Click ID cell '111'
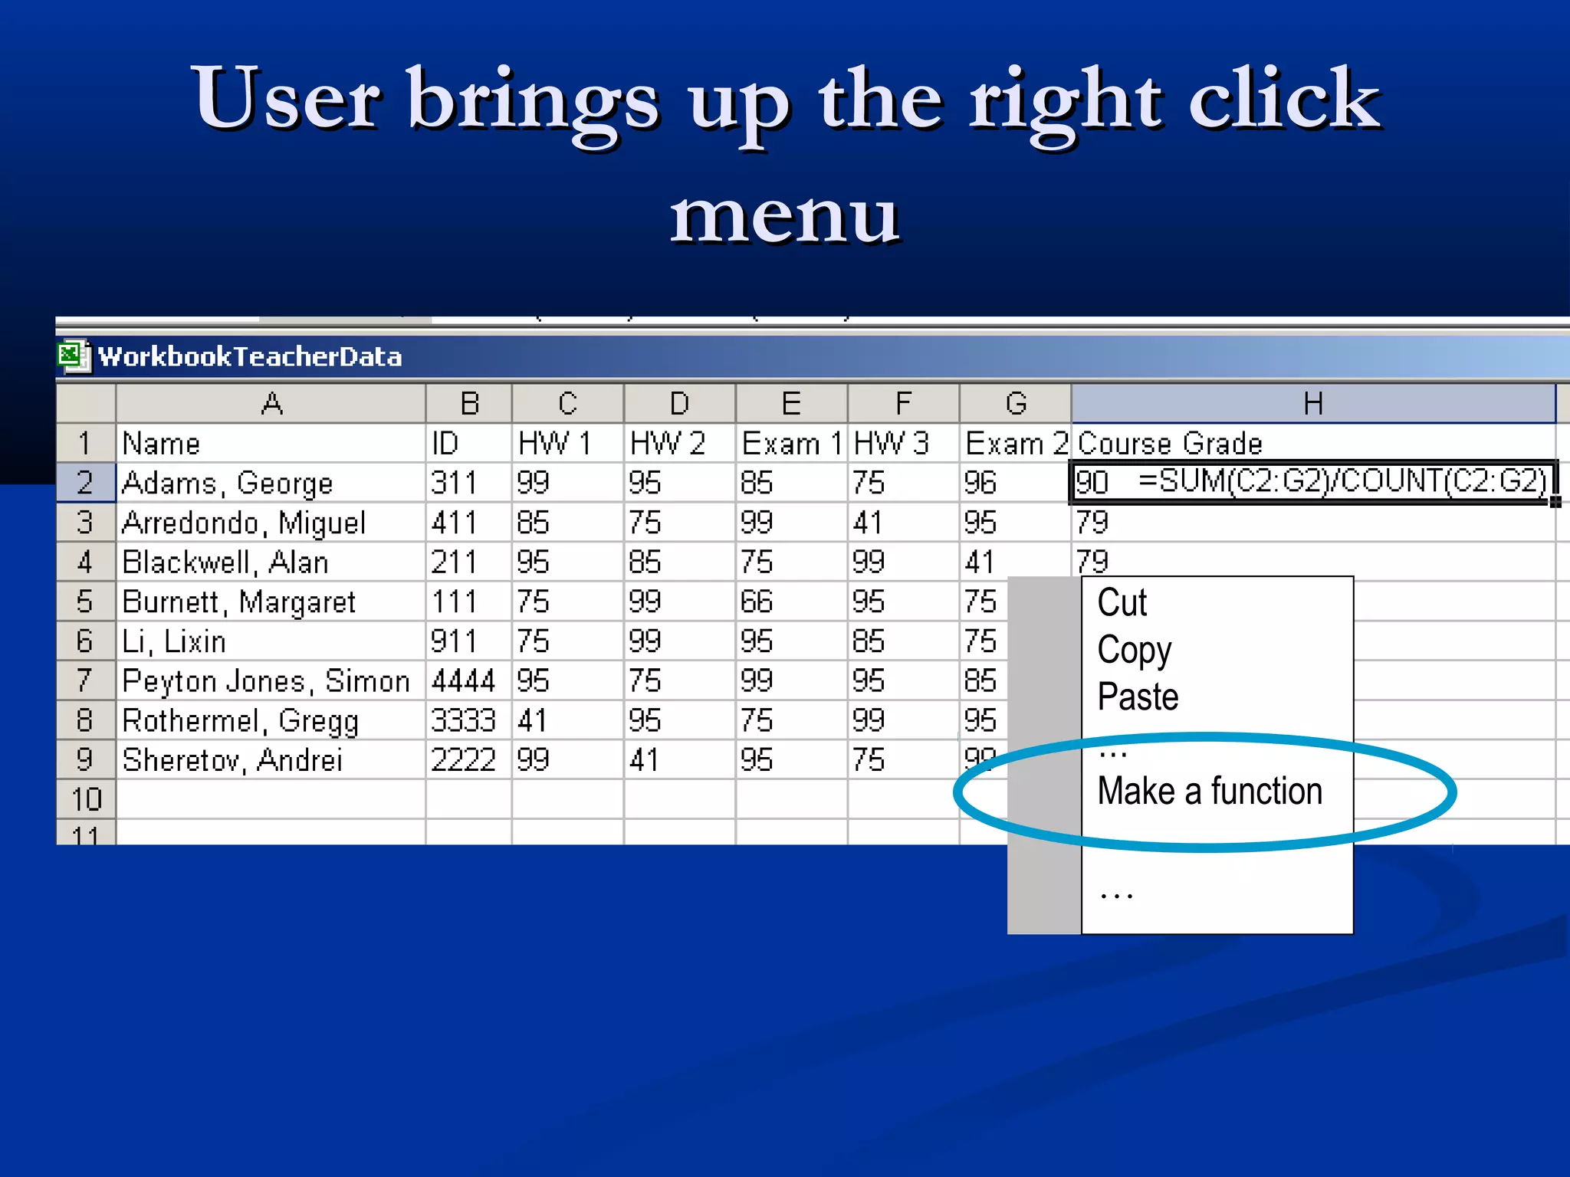The height and width of the screenshot is (1177, 1570). point(469,602)
